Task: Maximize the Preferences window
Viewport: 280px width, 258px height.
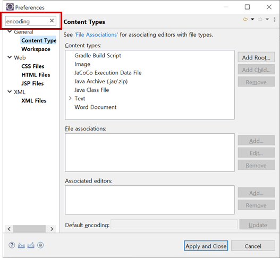Action: click(247, 7)
